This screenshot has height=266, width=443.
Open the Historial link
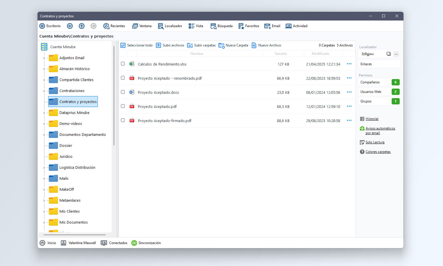click(x=372, y=119)
